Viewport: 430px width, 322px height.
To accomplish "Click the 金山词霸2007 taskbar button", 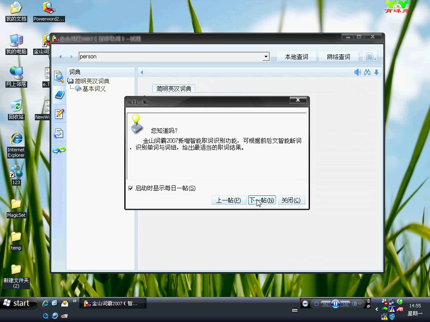I will (x=113, y=304).
